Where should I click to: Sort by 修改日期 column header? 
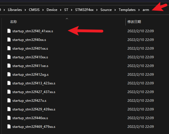point(134,22)
